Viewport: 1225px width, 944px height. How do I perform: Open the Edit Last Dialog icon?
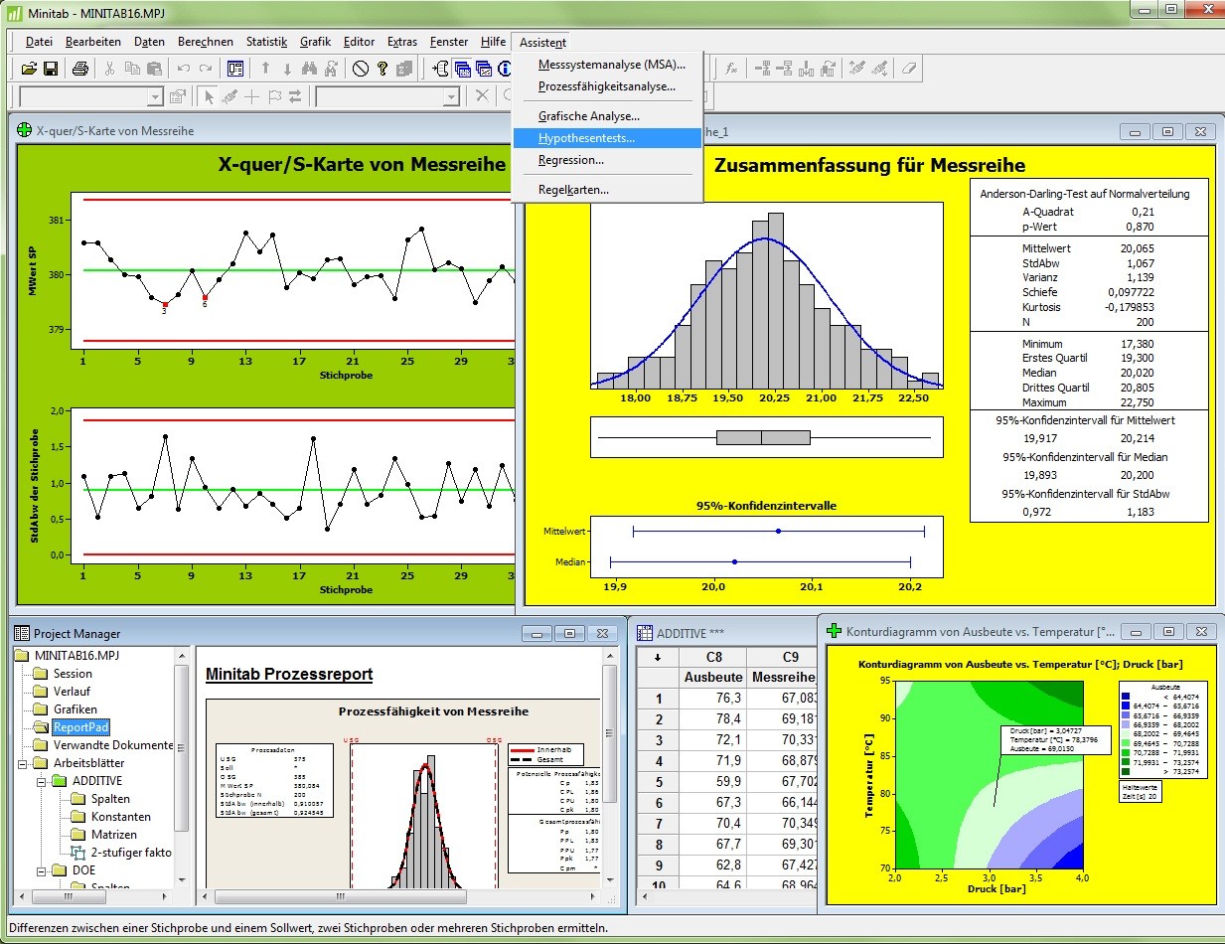pyautogui.click(x=235, y=69)
